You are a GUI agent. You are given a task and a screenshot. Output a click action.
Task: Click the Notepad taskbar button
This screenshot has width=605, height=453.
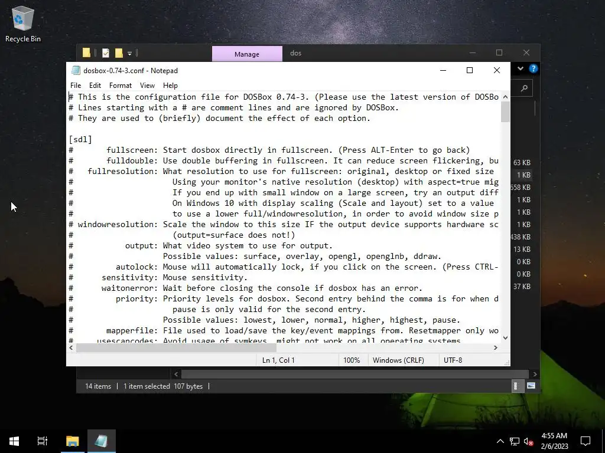(102, 441)
